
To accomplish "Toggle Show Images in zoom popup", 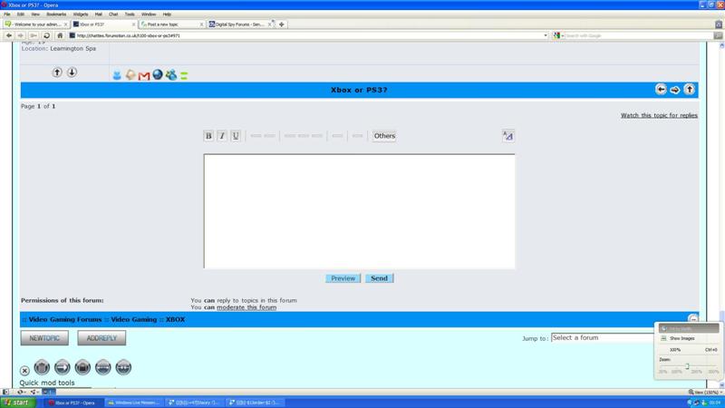I will 689,338.
